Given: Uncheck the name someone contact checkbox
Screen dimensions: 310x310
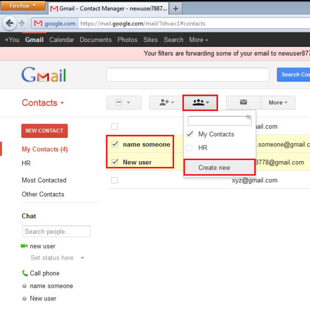Looking at the screenshot, I should click(115, 144).
